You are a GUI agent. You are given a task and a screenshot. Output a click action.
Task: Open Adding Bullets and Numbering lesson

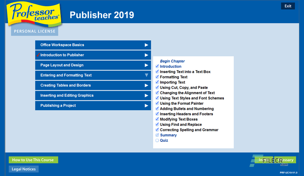(x=187, y=109)
